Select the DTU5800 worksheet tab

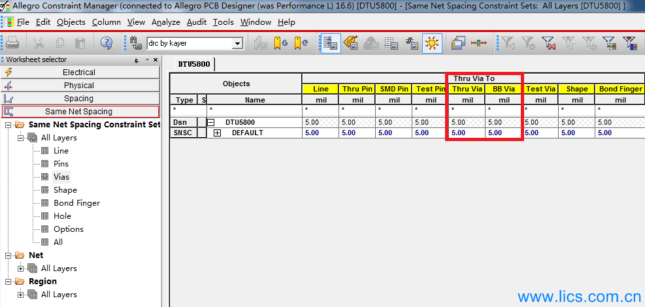pyautogui.click(x=194, y=65)
